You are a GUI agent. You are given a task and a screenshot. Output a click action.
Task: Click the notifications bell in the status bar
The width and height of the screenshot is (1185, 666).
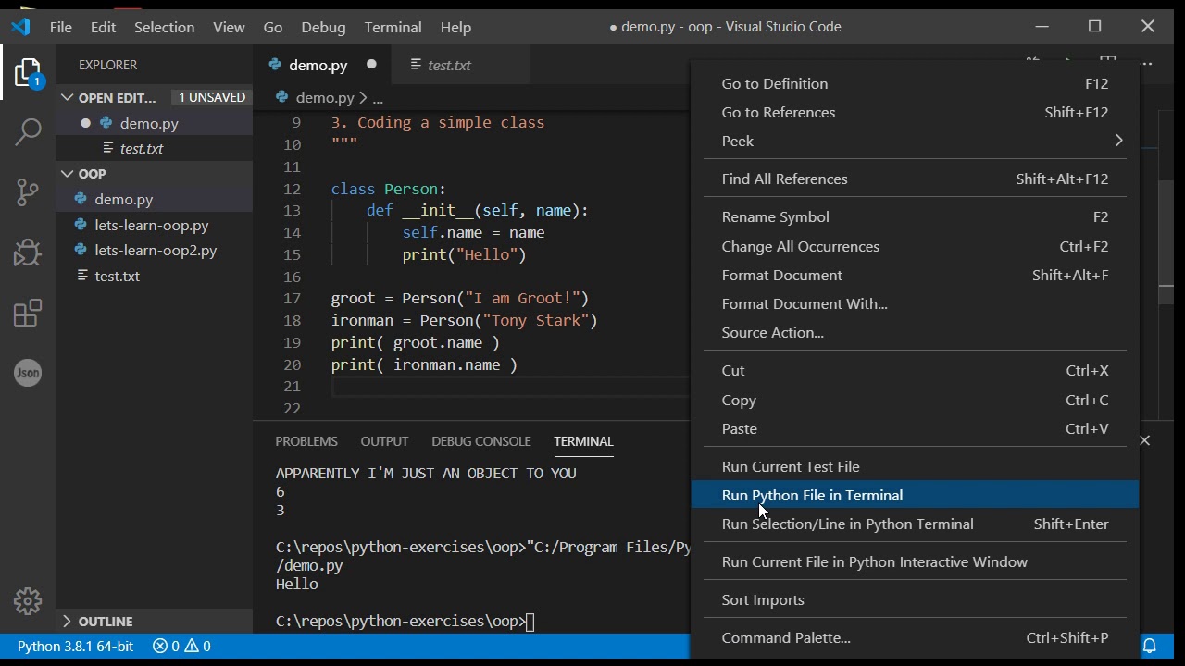pos(1150,646)
